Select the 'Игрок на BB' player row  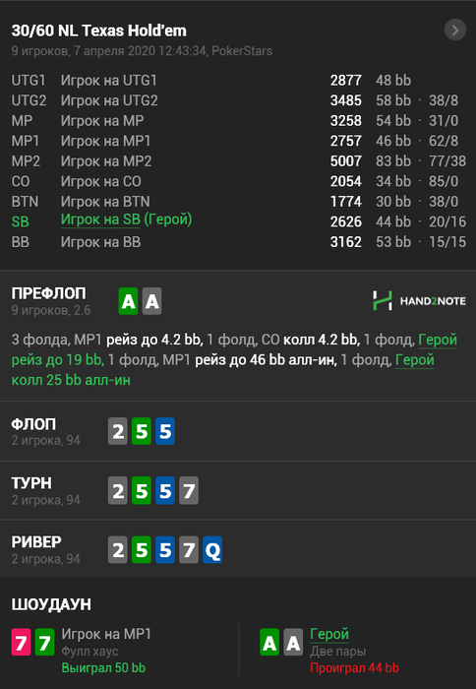238,242
